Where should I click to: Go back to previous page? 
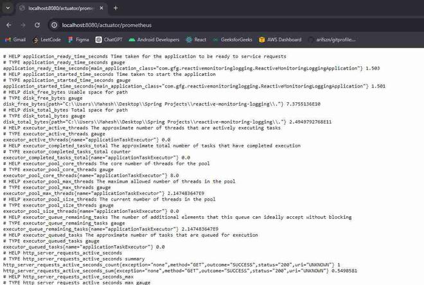(x=8, y=25)
